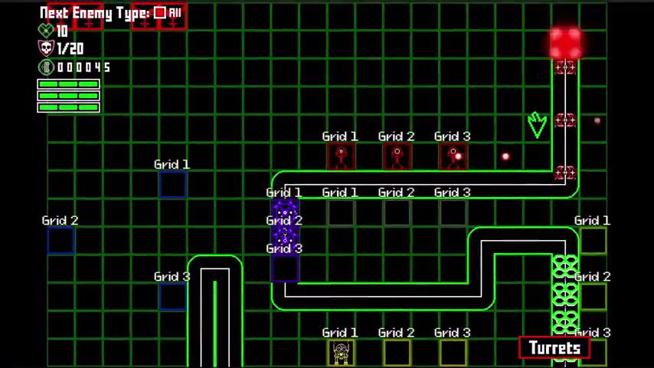
Task: Click the coin currency icon
Action: pos(46,67)
